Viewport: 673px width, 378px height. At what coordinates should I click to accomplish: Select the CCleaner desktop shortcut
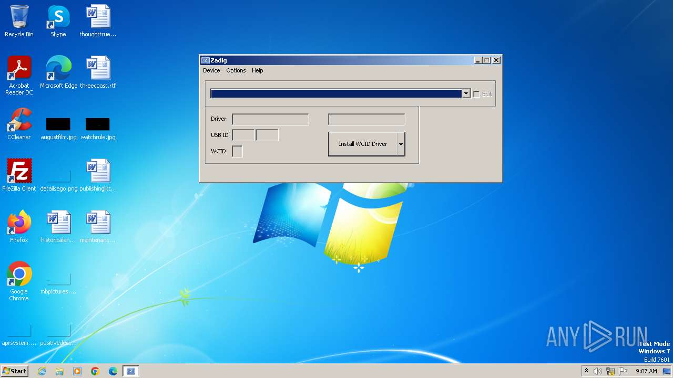tap(19, 124)
